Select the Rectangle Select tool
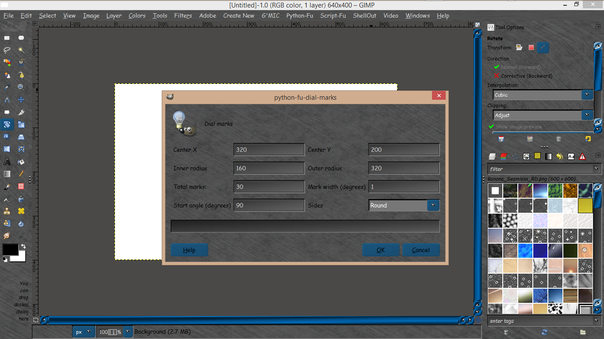Viewport: 604px width, 339px height. click(7, 38)
